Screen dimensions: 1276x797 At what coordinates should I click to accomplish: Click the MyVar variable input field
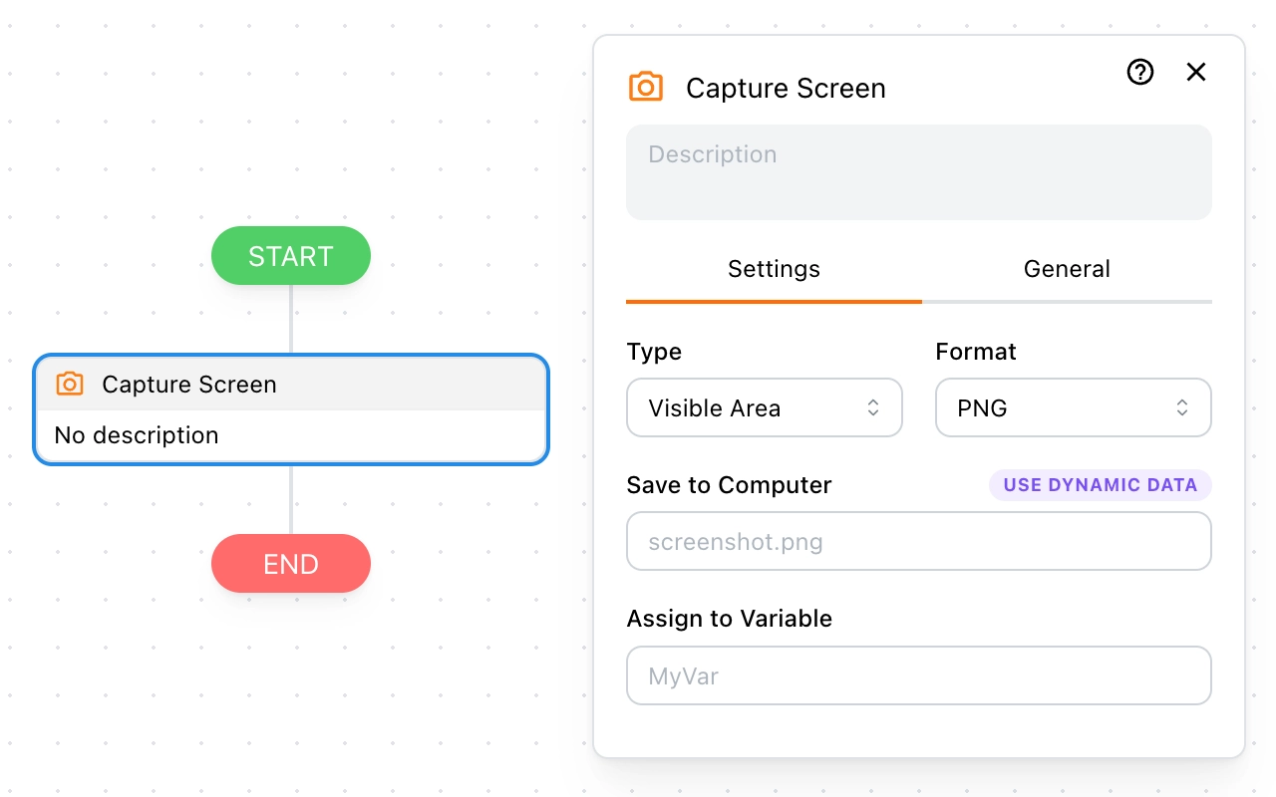[x=919, y=675]
